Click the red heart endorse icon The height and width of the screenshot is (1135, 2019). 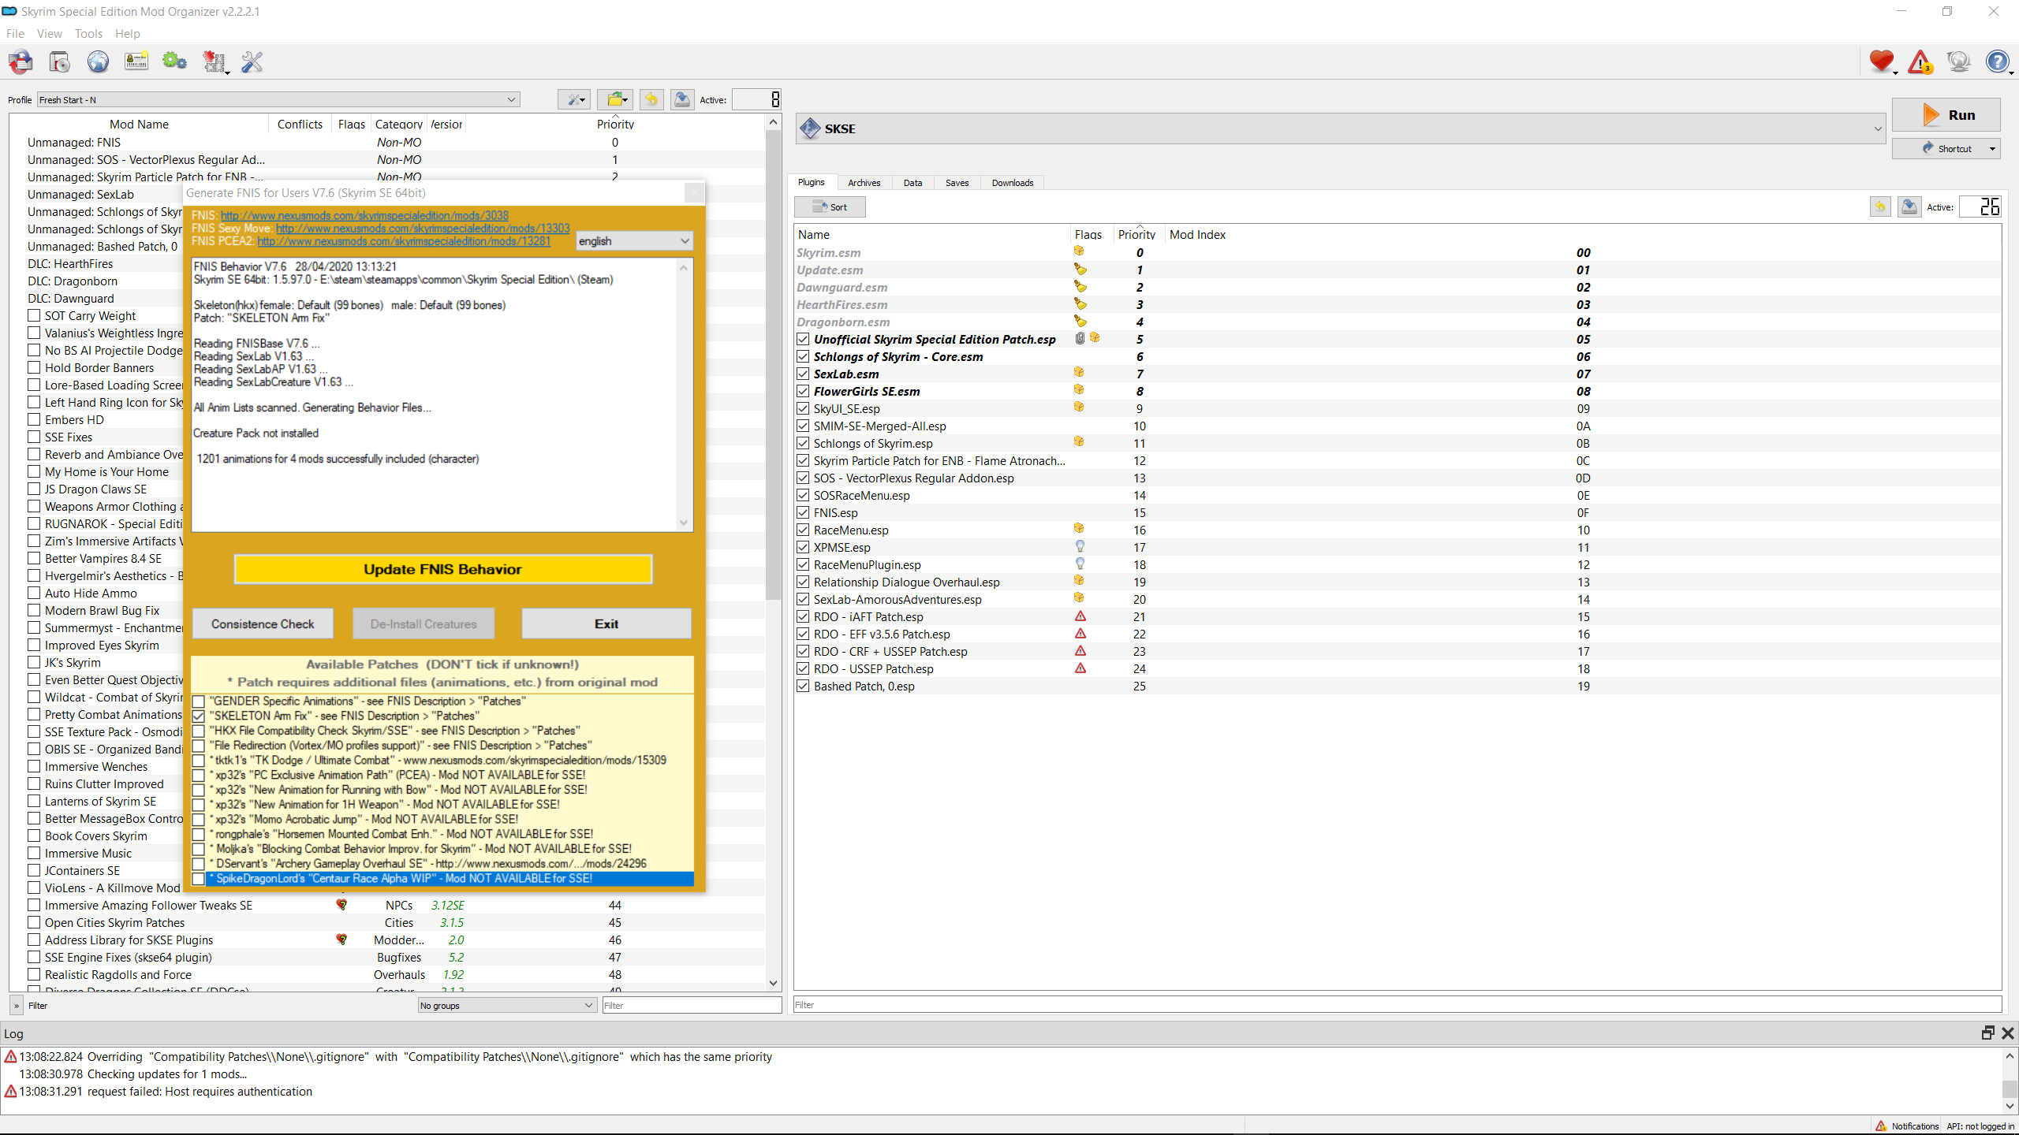pyautogui.click(x=1881, y=61)
